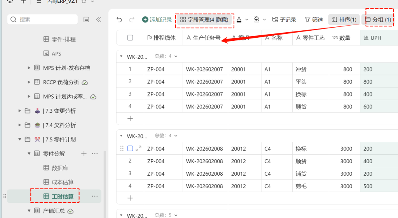Click the folder icon of 7.3 变更分析
Screen dimensions: 398x218
[28, 111]
